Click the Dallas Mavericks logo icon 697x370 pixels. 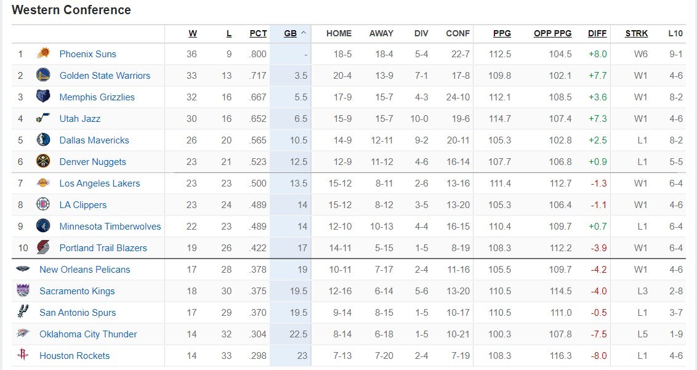(43, 140)
